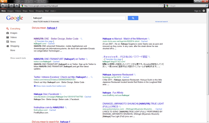Click the Google logo

pyautogui.click(x=15, y=18)
